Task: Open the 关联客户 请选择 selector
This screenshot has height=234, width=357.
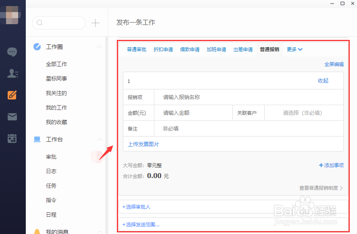Action: coord(304,113)
